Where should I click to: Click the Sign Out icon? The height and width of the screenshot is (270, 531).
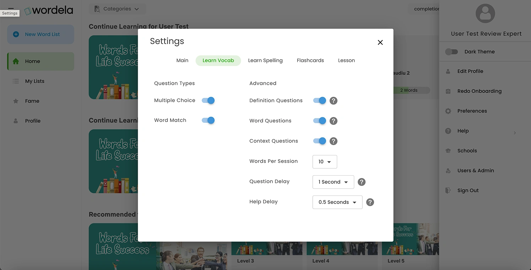click(448, 191)
